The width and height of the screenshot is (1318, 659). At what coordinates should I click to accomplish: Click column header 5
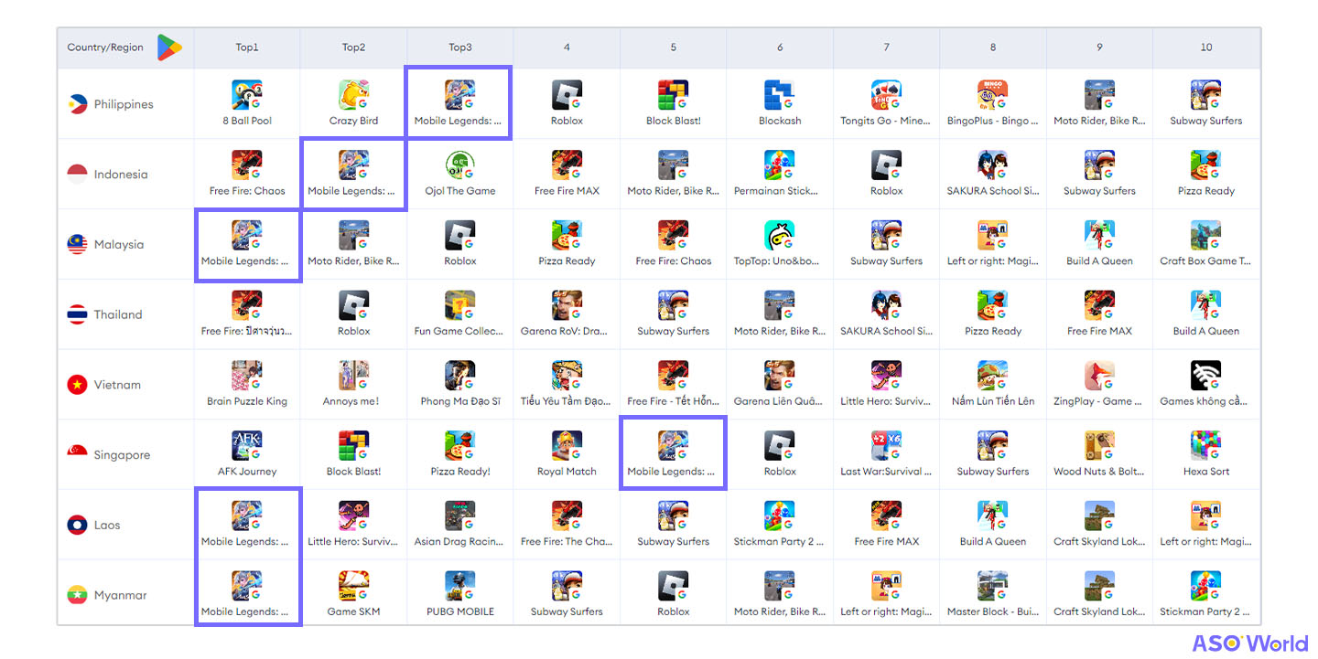pyautogui.click(x=674, y=48)
